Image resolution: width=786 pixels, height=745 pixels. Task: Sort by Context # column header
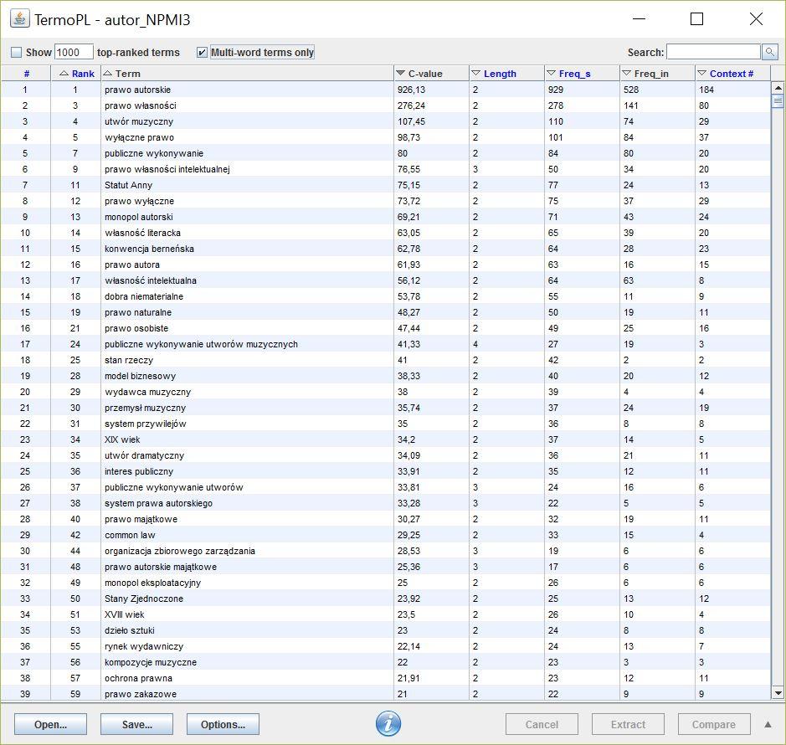pyautogui.click(x=733, y=73)
